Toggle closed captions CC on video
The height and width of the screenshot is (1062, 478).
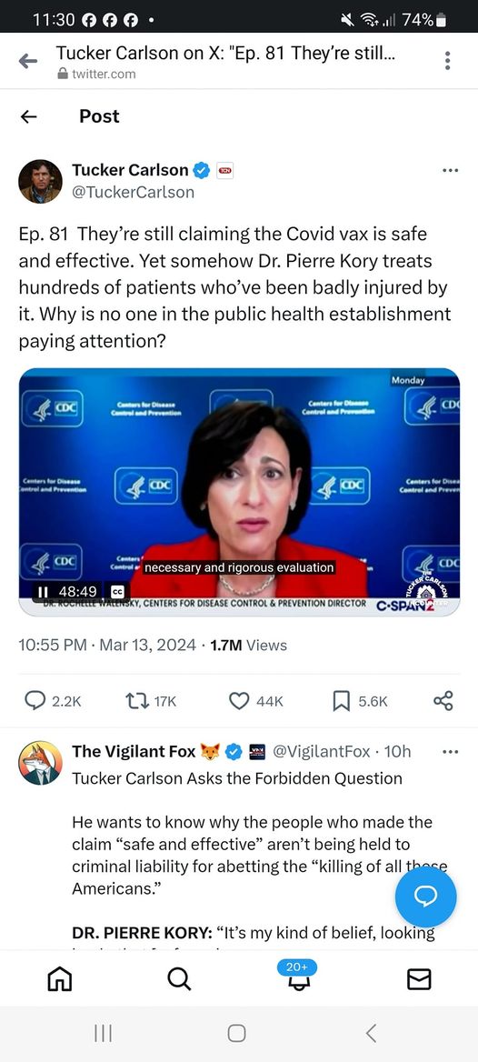(x=117, y=591)
